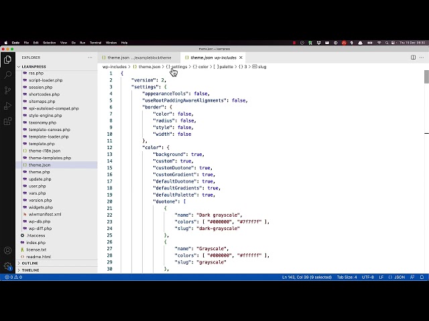
Task: Open the Source Control view icon
Action: (x=7, y=90)
